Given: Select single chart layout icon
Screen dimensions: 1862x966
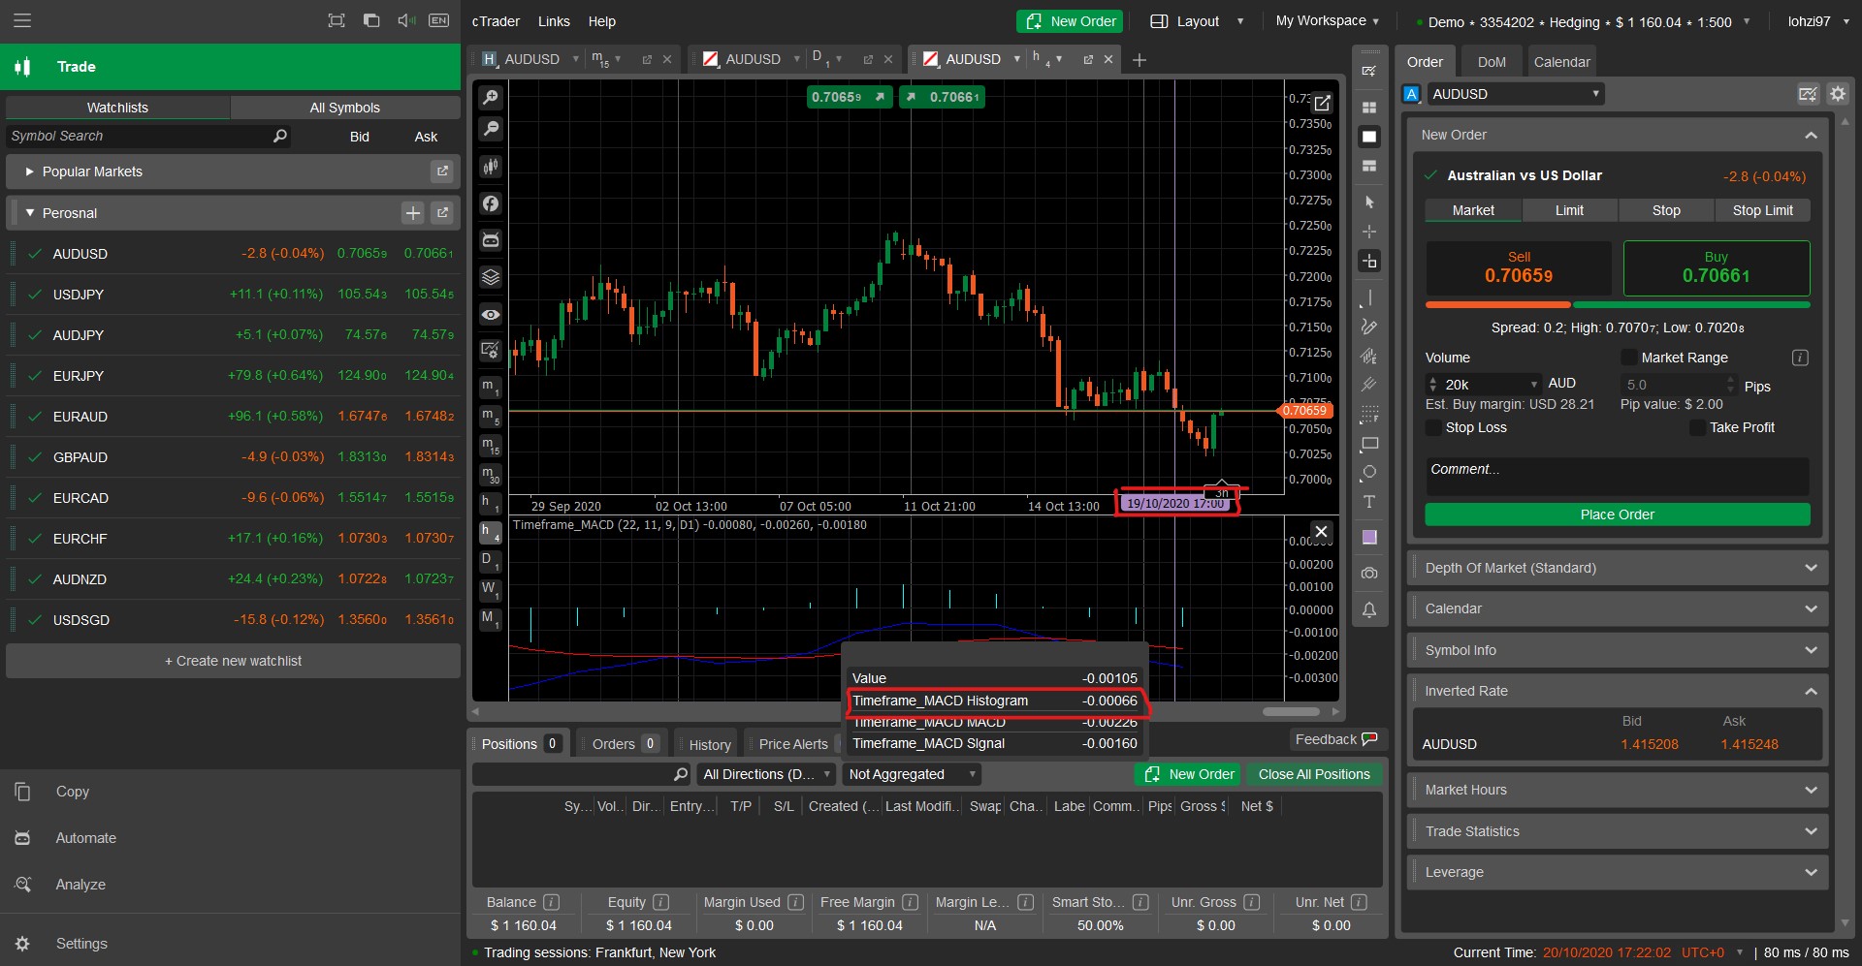Looking at the screenshot, I should coord(1369,137).
